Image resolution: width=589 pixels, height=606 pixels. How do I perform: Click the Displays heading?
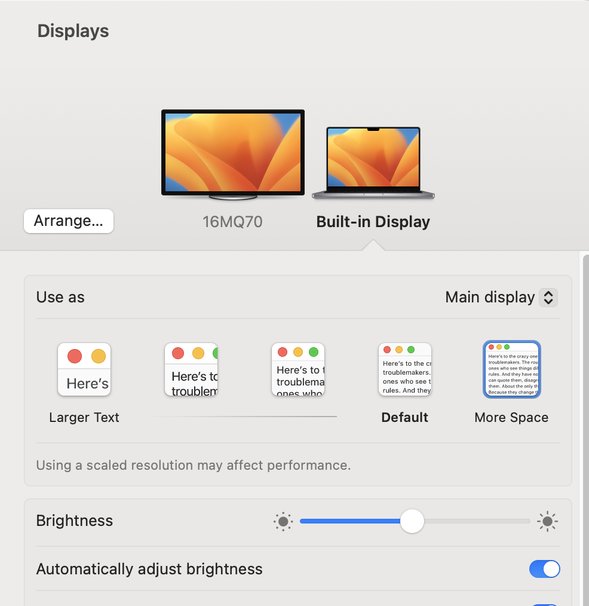click(73, 30)
